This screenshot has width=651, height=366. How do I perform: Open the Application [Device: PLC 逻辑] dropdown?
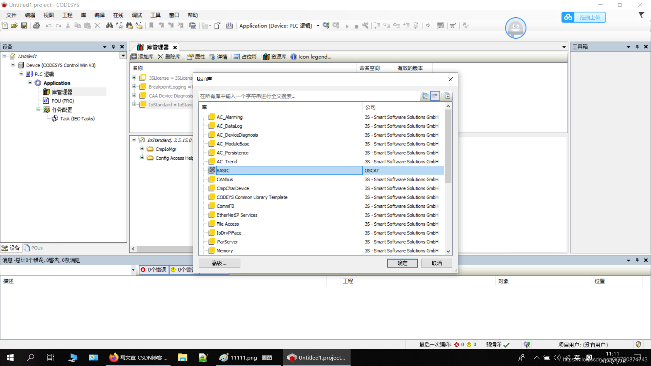318,26
